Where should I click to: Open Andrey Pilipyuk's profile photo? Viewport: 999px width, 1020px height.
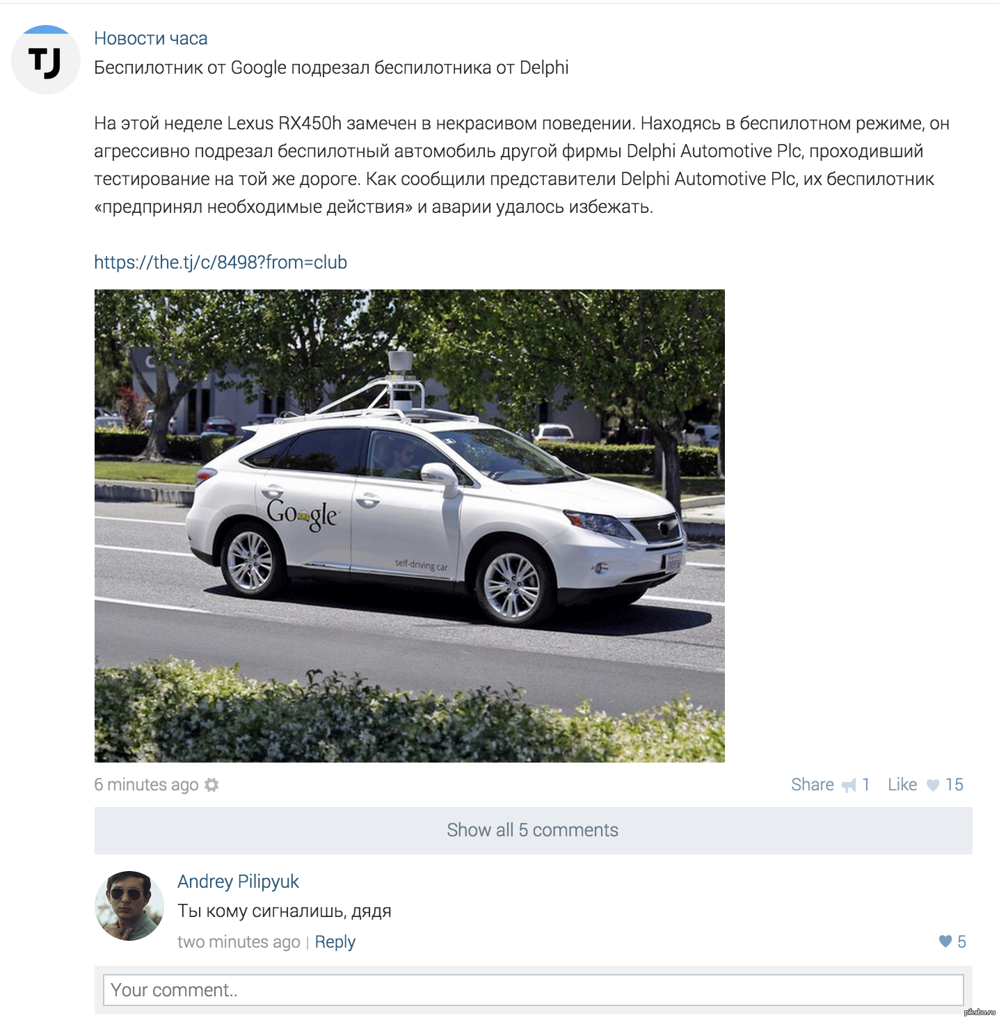129,906
